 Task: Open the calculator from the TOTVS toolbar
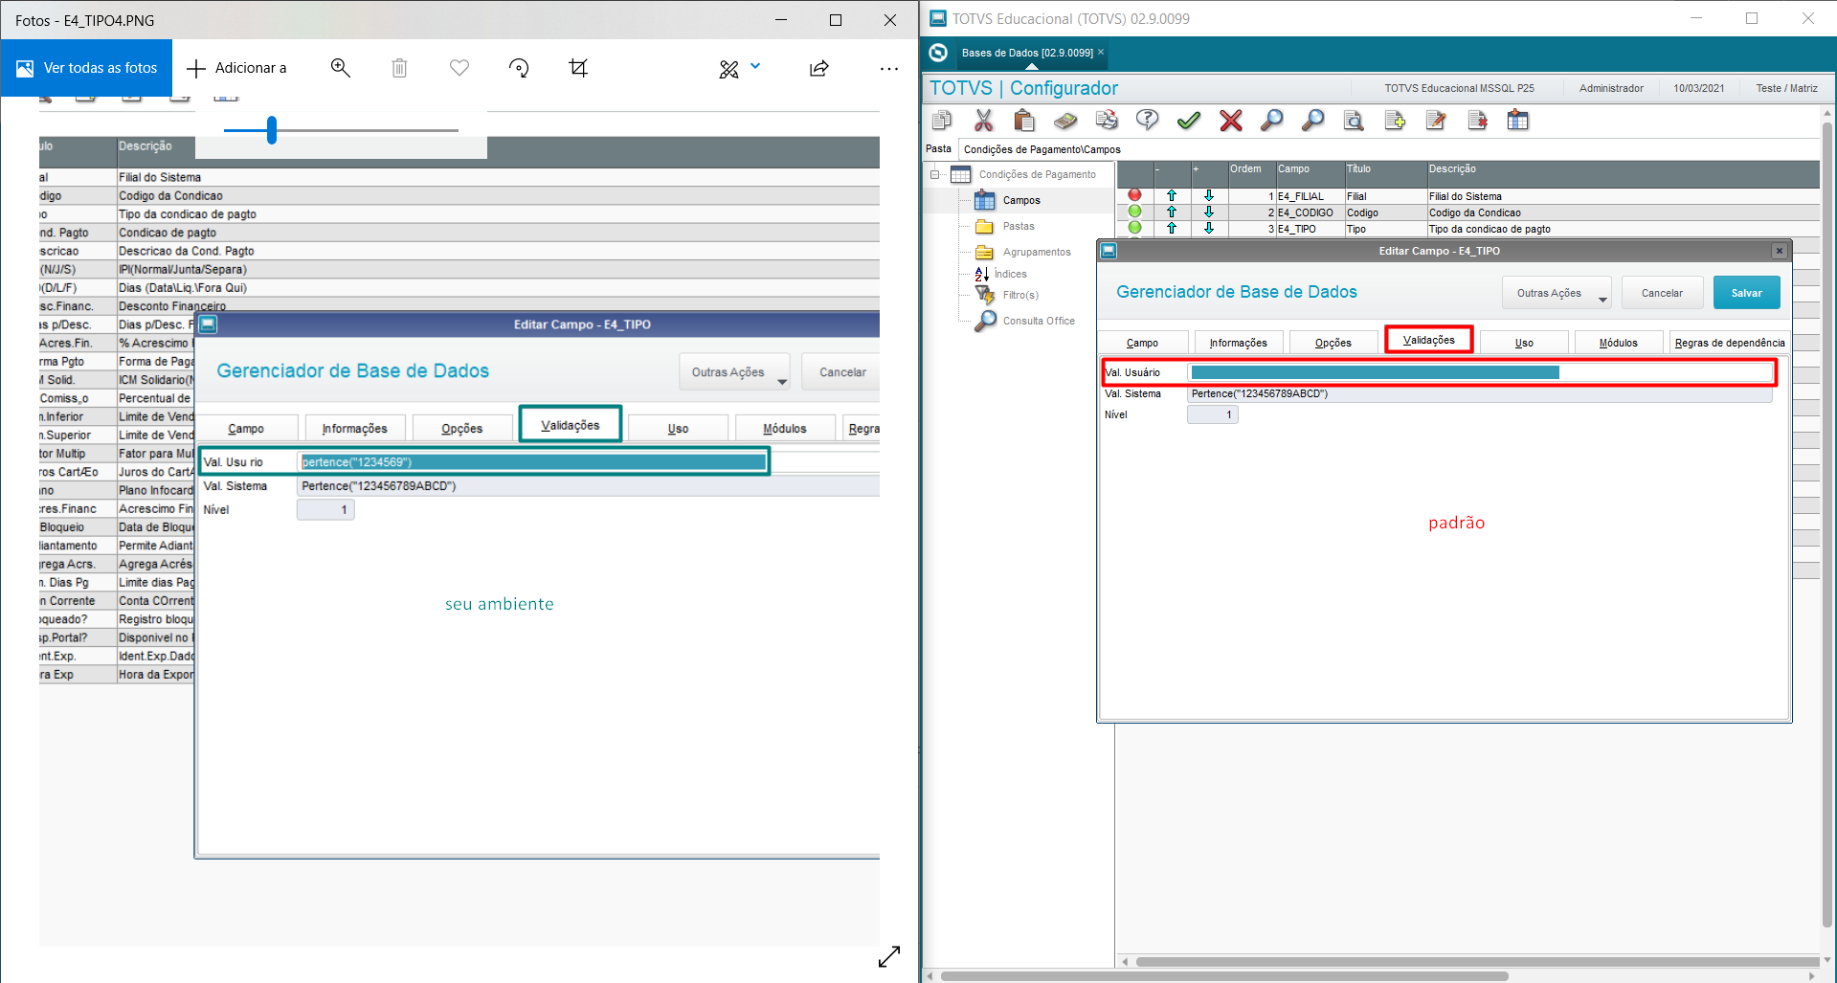coord(1065,120)
